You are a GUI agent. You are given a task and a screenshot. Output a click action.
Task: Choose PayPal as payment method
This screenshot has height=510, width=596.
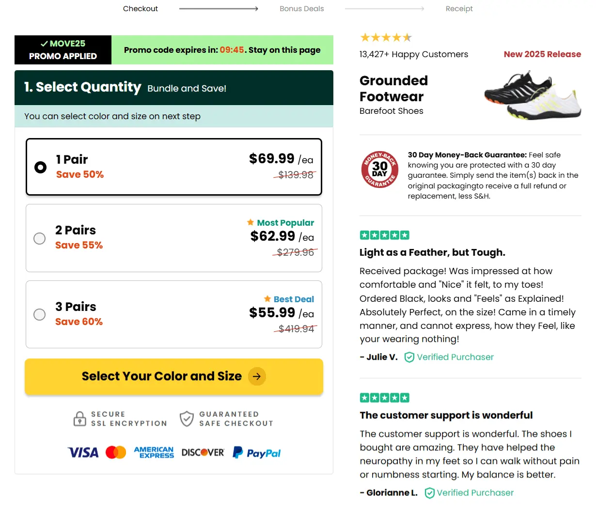[256, 452]
